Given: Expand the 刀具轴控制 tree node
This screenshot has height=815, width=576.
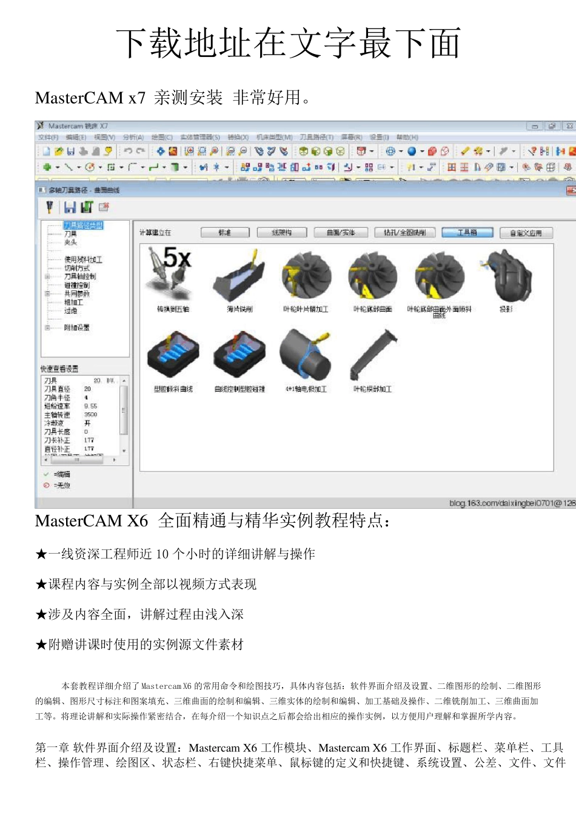Looking at the screenshot, I should coord(47,277).
